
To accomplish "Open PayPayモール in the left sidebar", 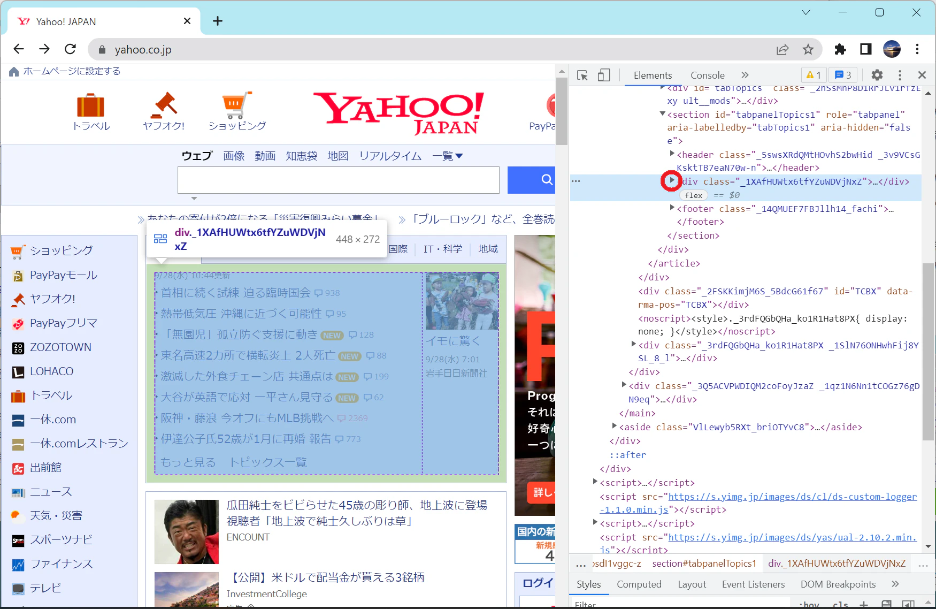I will coord(64,275).
